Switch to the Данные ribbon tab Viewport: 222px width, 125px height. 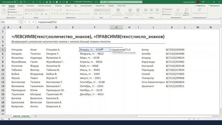point(68,6)
